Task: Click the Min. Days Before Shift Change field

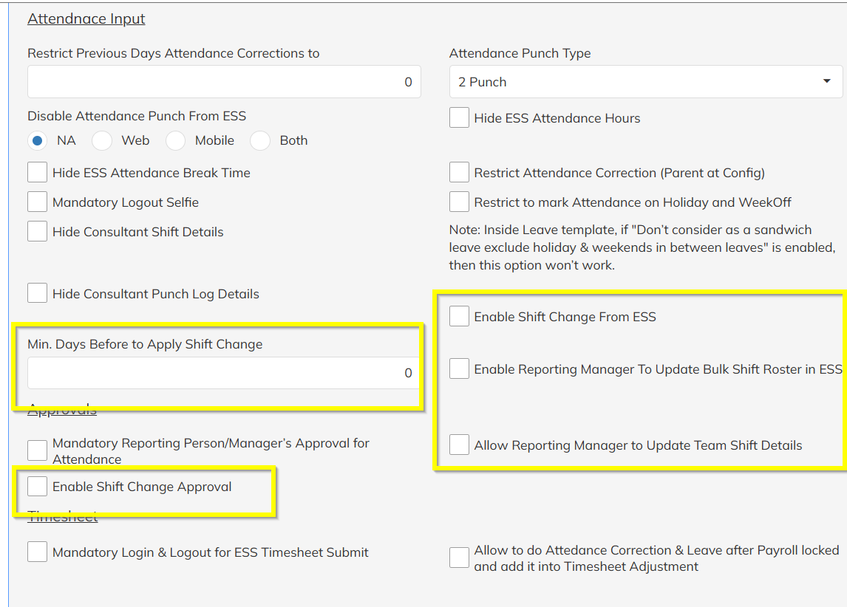Action: [x=223, y=374]
